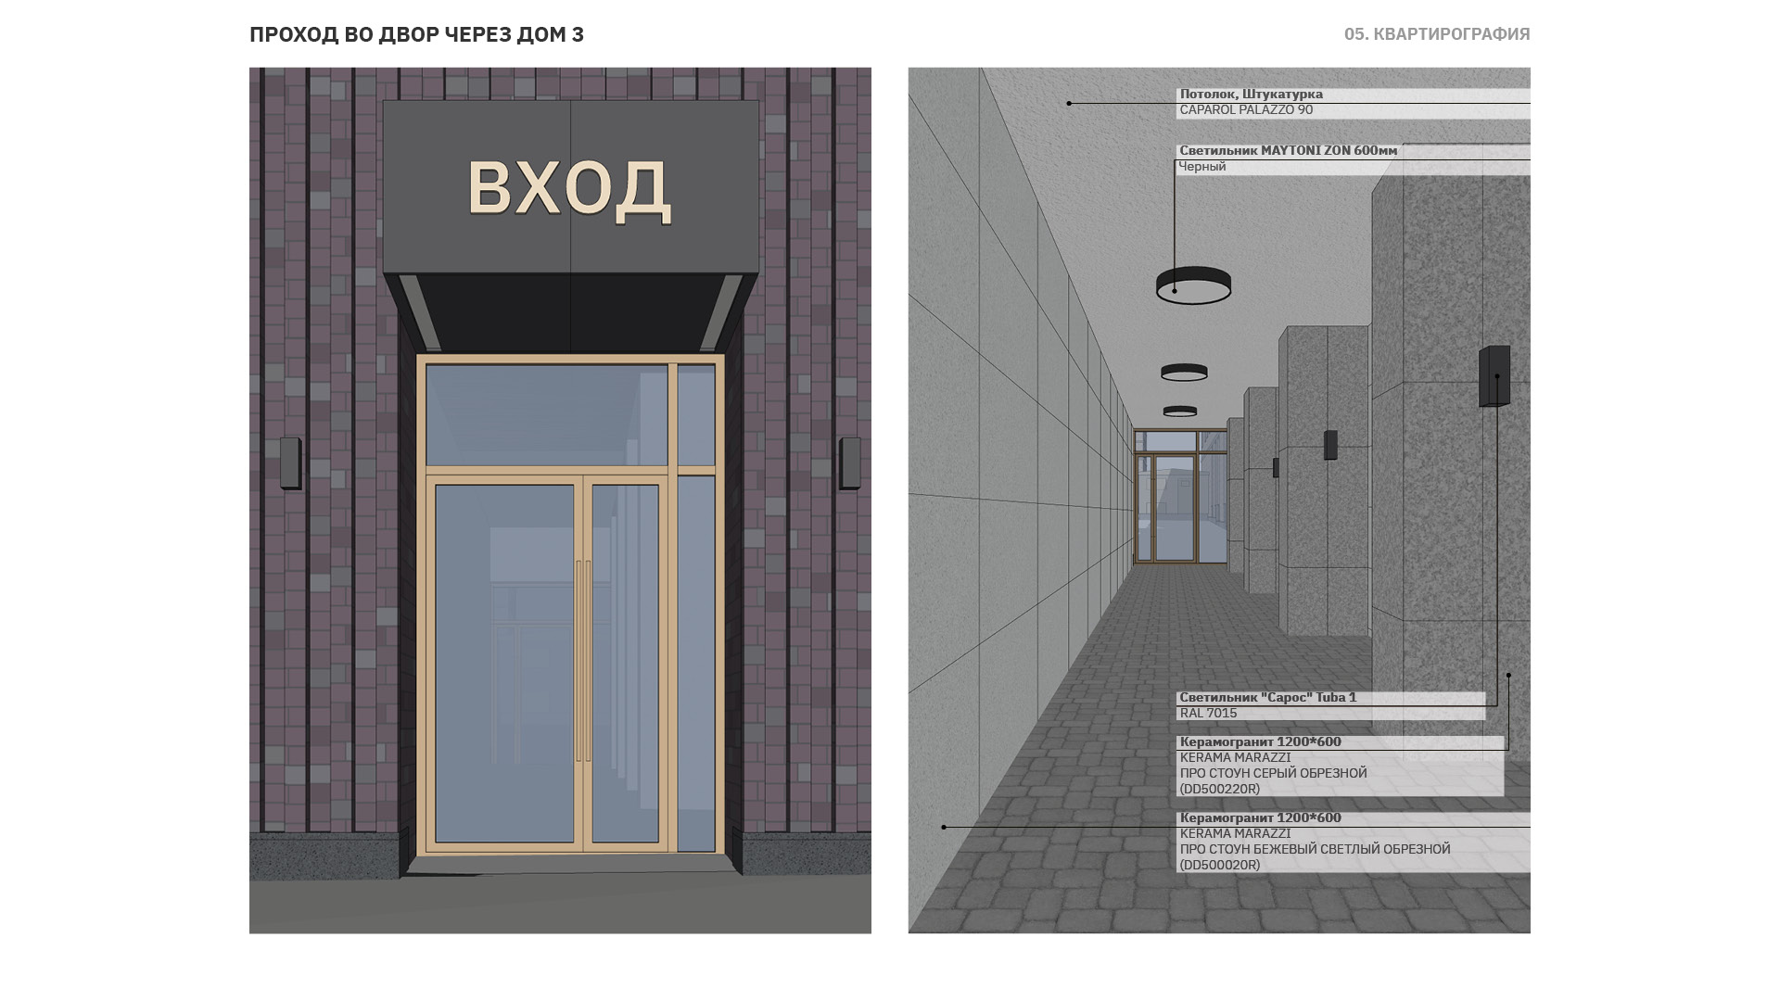This screenshot has width=1780, height=1001.
Task: Select the CAPAROL PALAZZO 90 text
Action: pos(1246,110)
